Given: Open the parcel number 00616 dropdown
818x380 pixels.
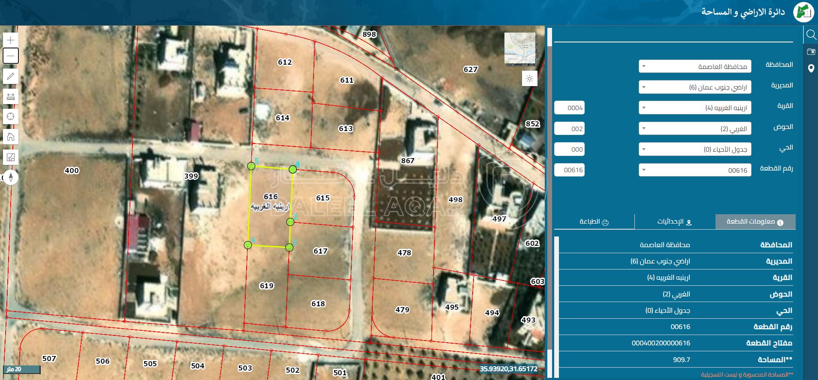Looking at the screenshot, I should tap(694, 170).
